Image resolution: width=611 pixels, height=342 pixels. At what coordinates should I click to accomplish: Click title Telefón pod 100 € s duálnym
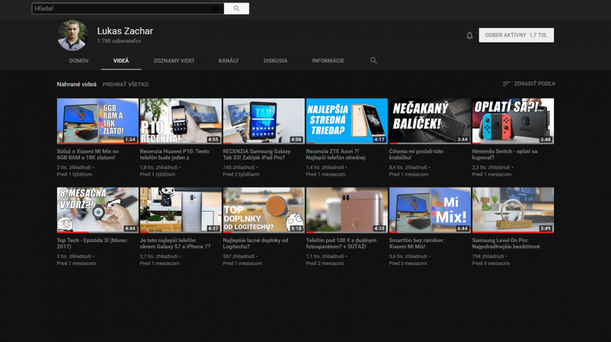click(x=341, y=243)
